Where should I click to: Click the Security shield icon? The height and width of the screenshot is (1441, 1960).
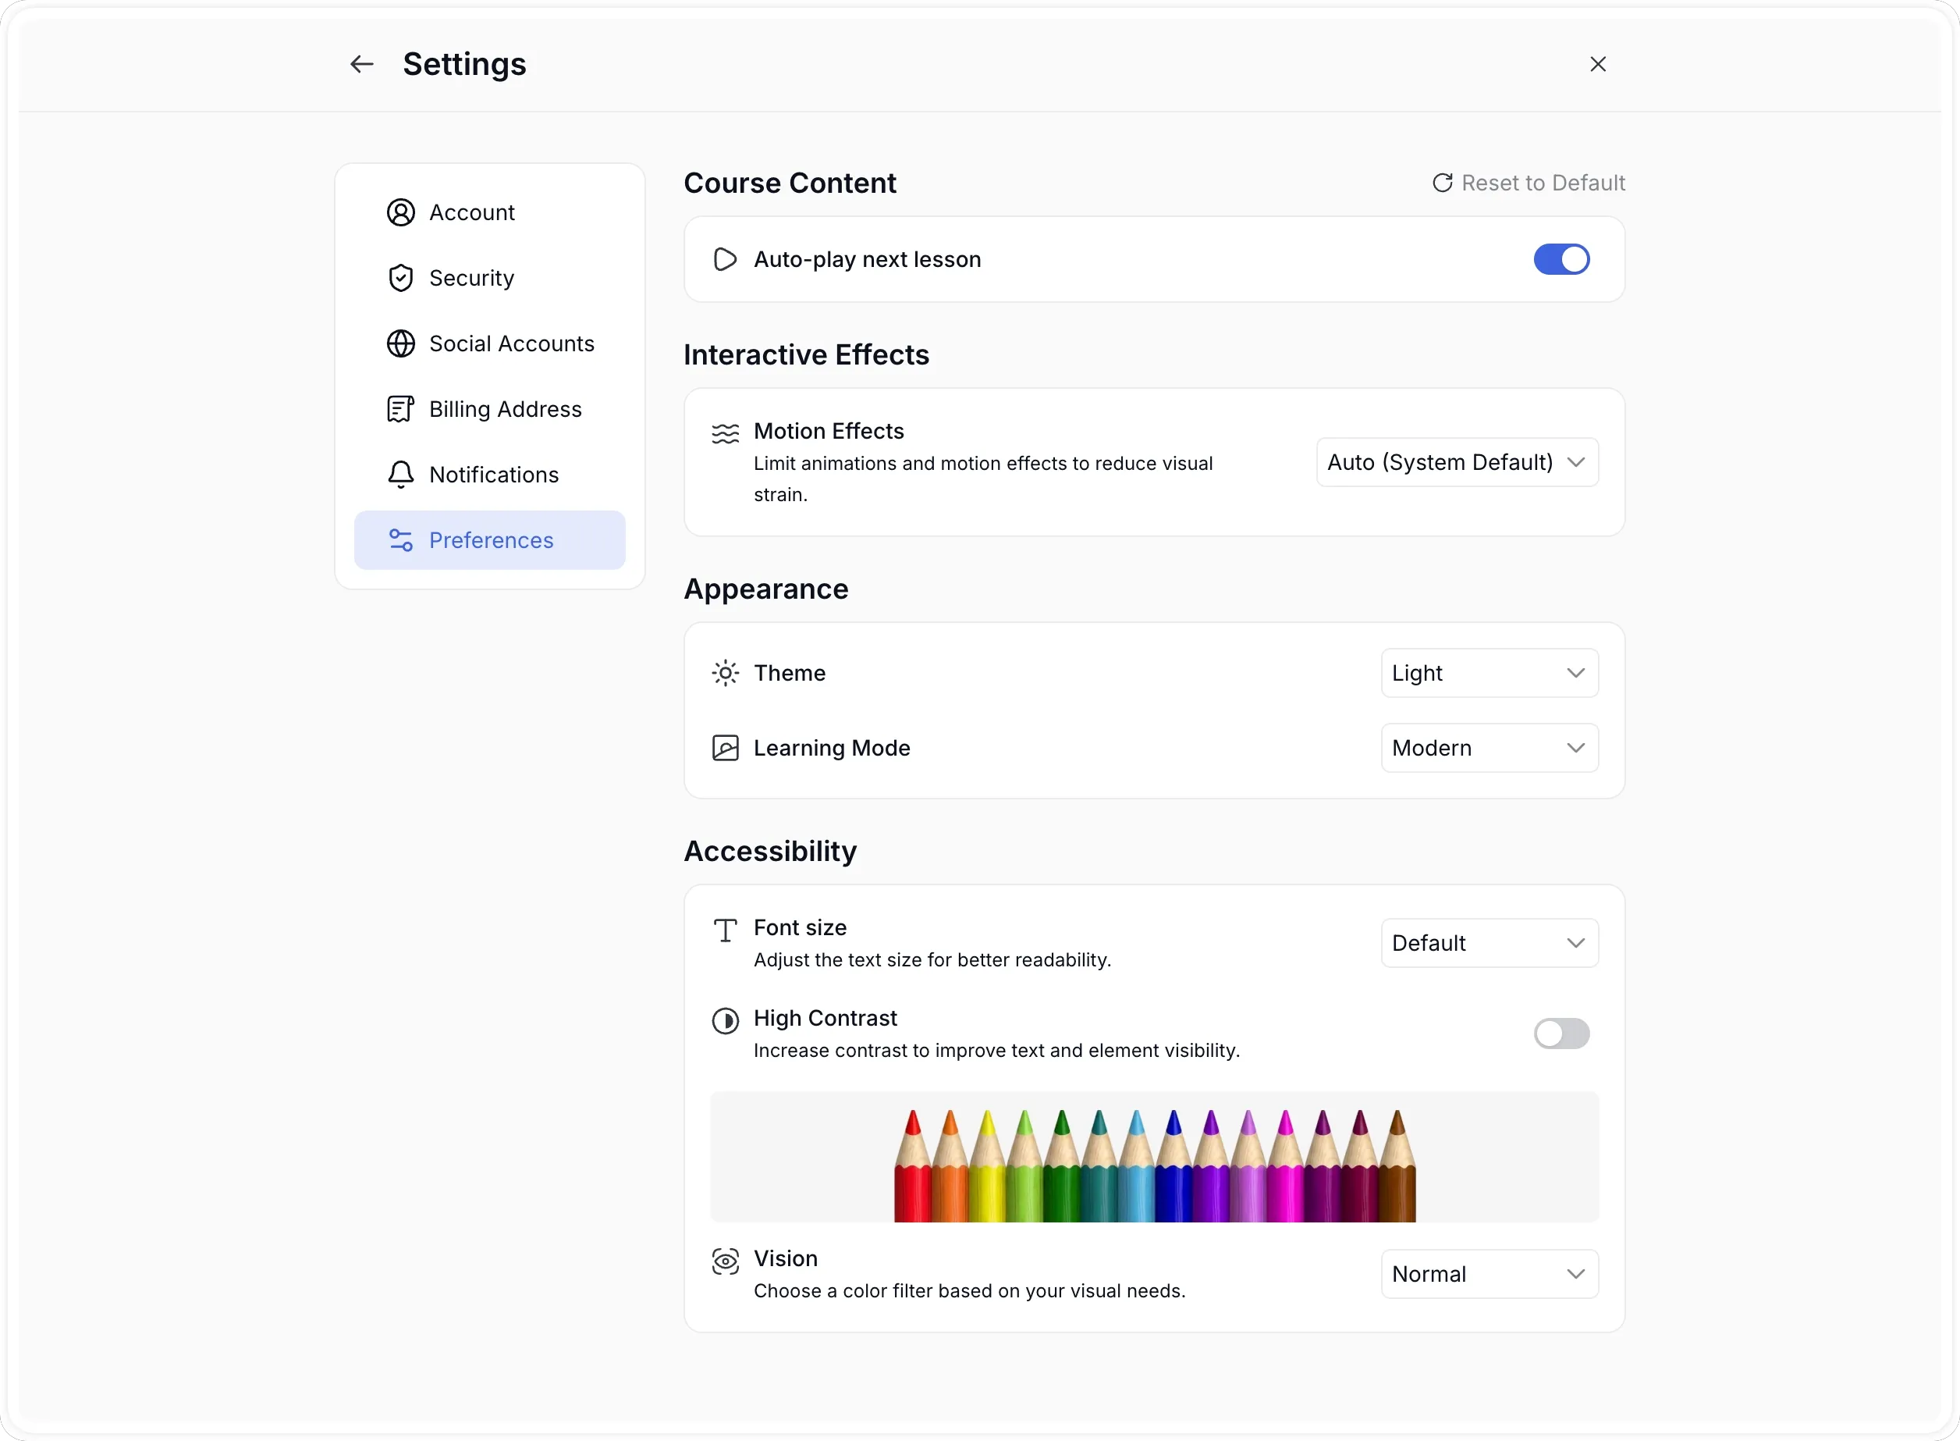pyautogui.click(x=400, y=277)
